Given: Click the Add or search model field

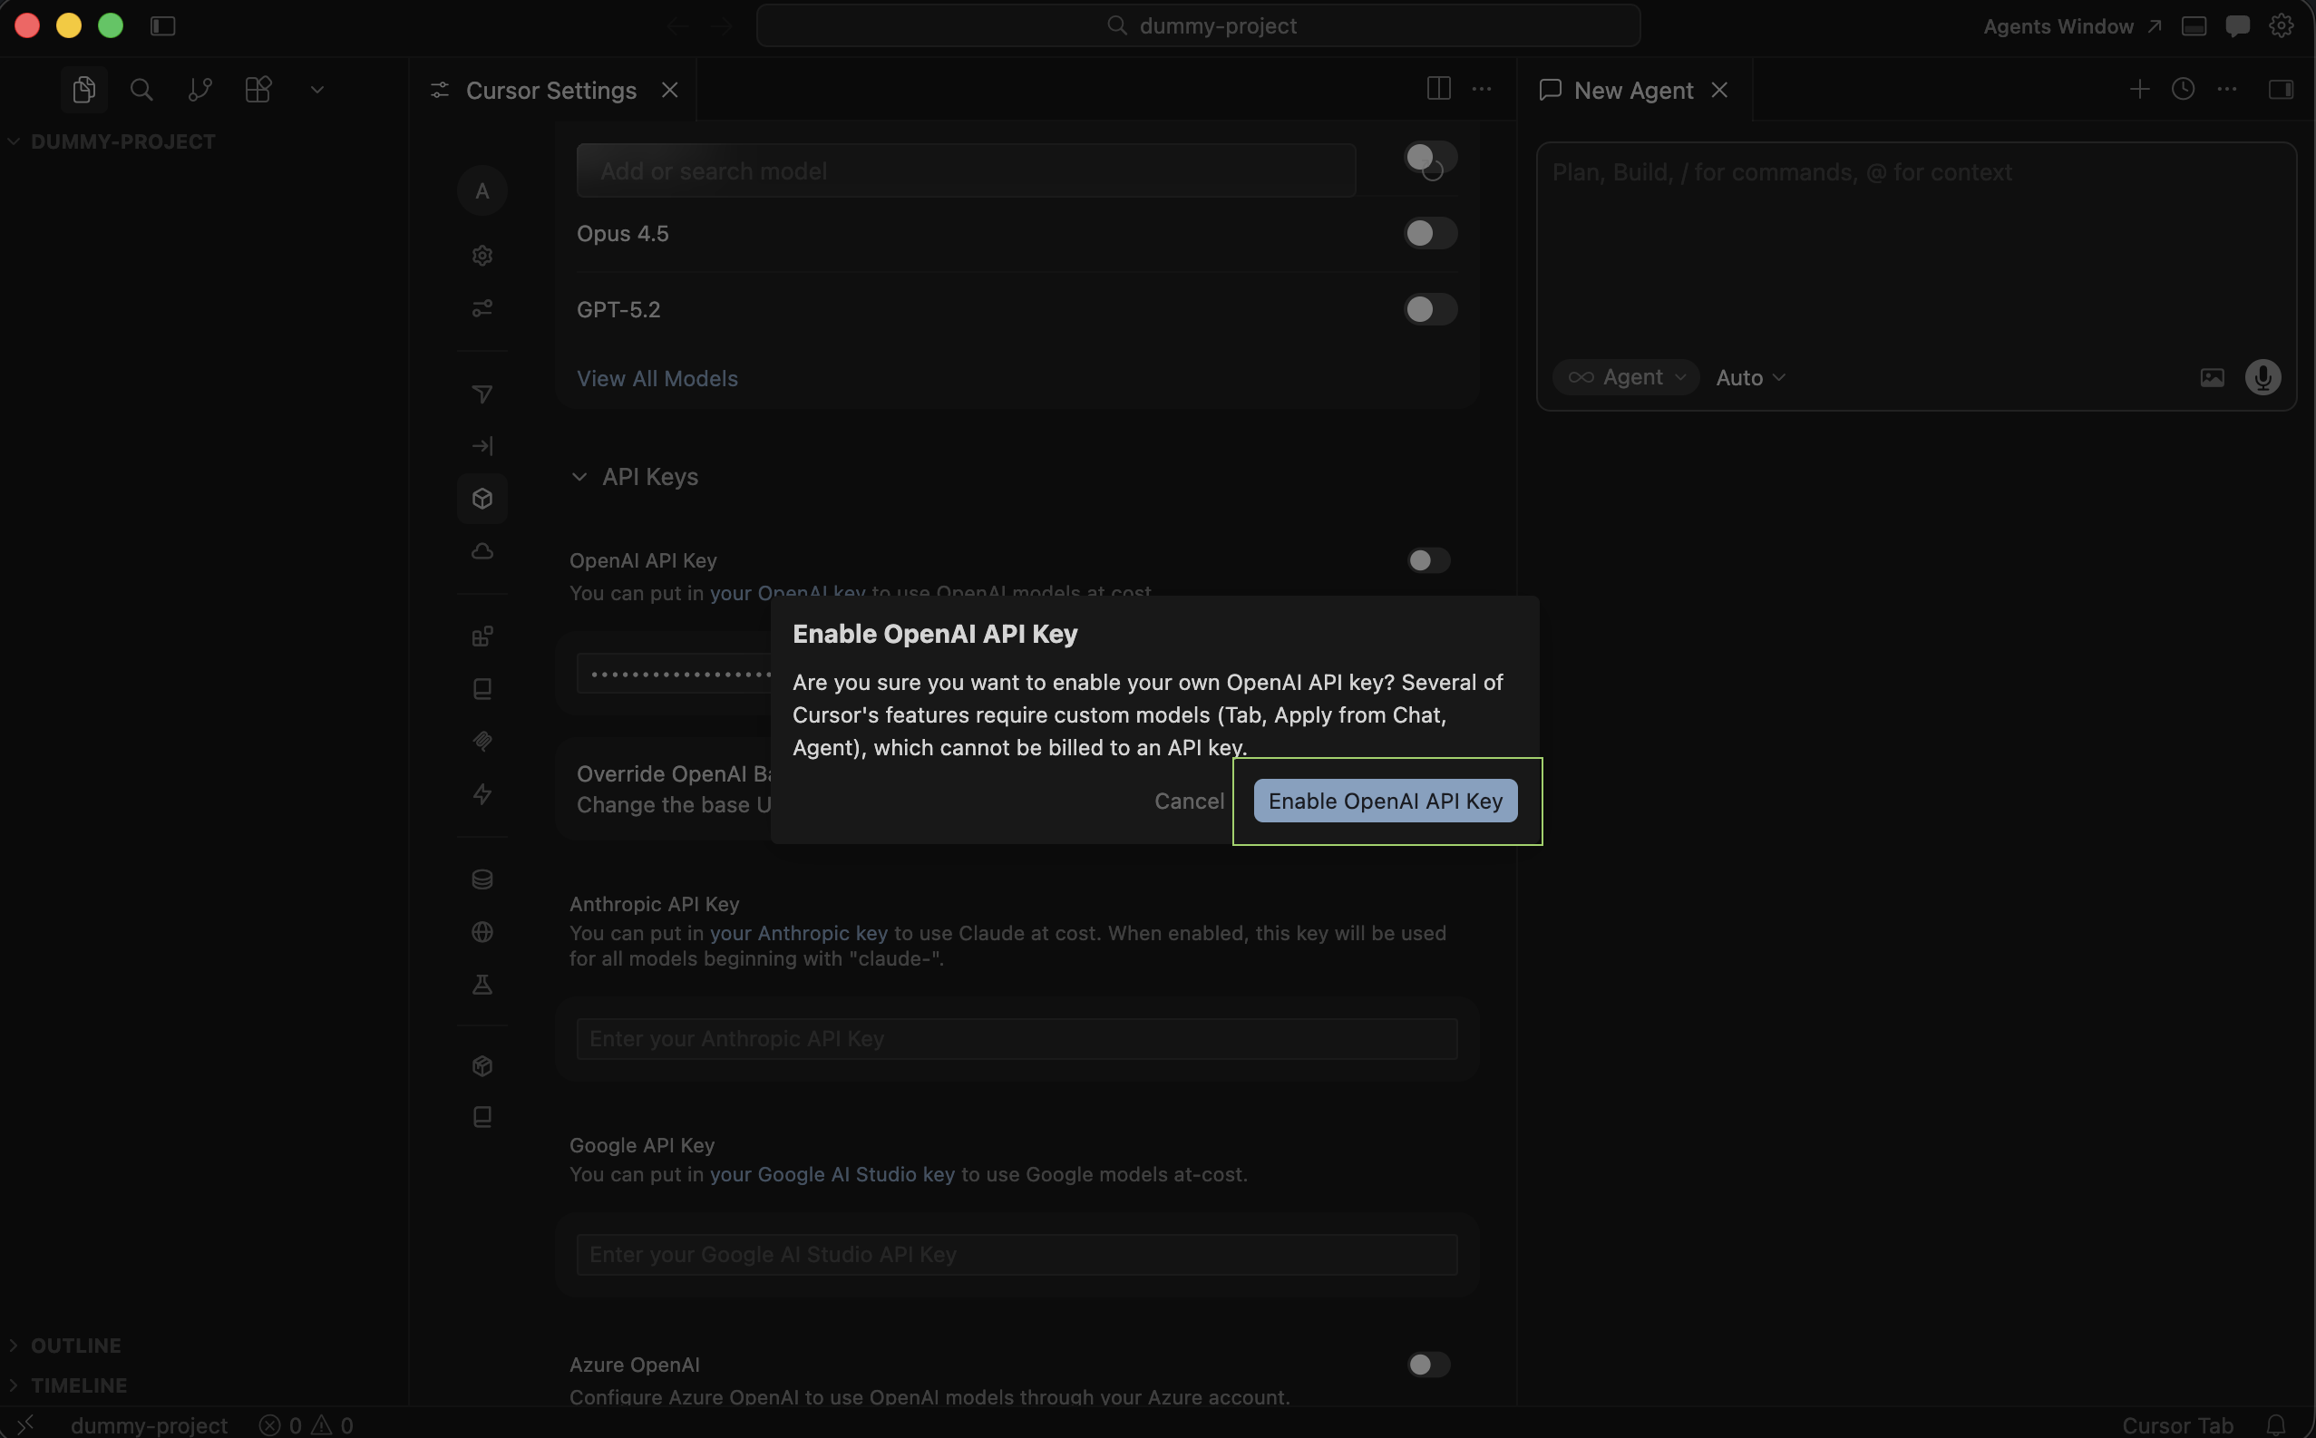Looking at the screenshot, I should click(966, 171).
